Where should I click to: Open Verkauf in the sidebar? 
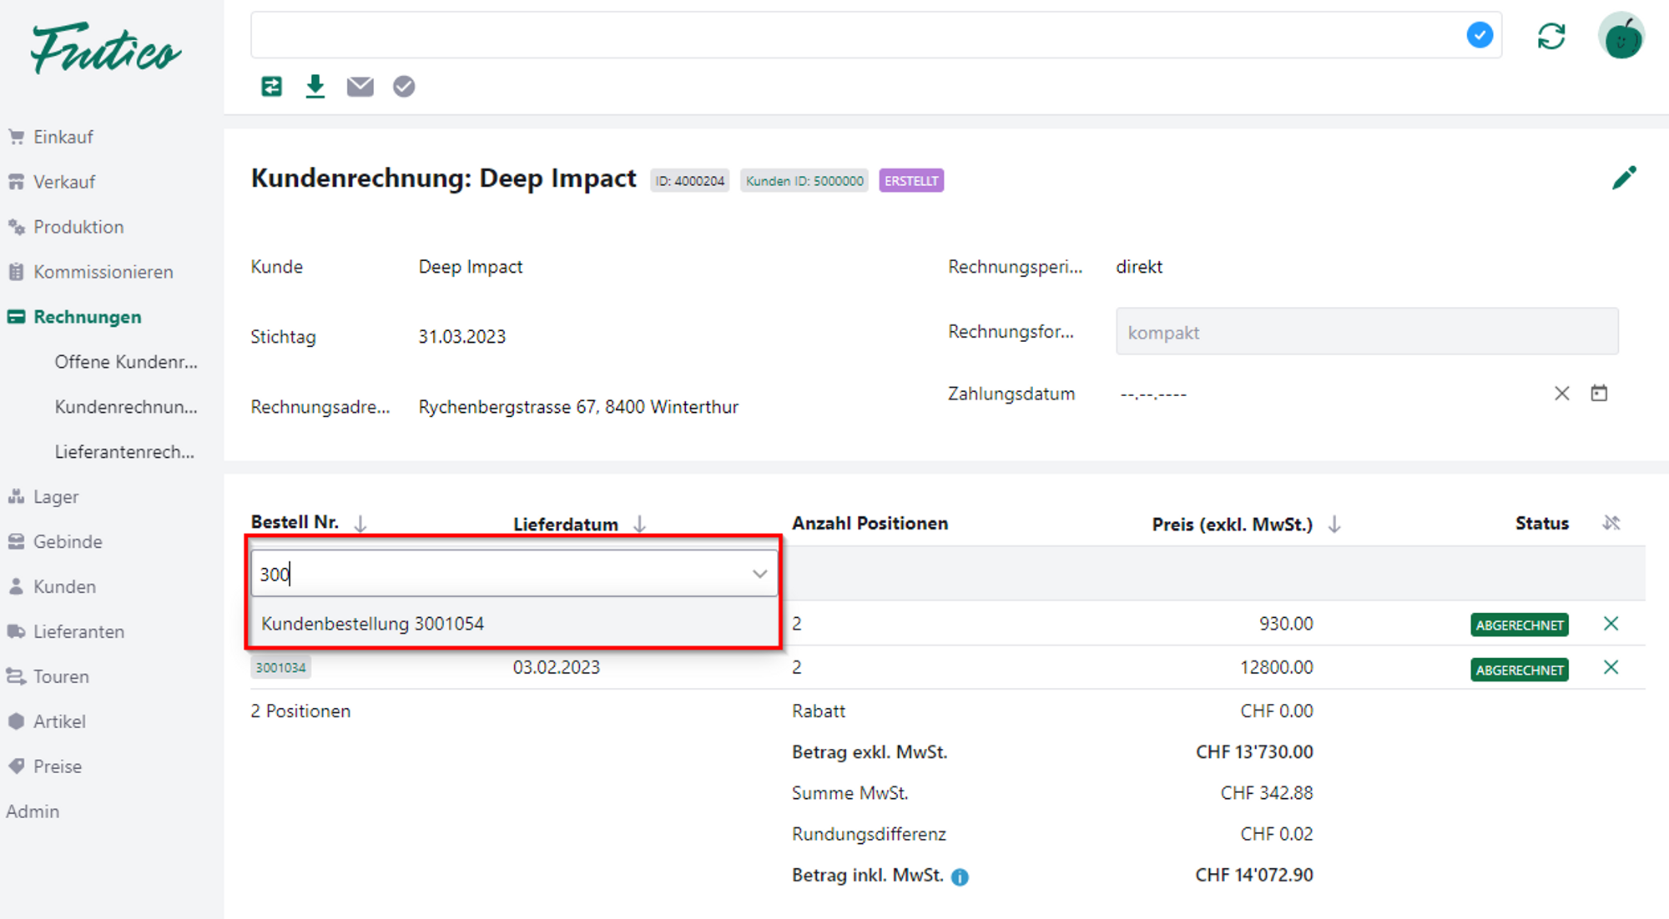63,182
